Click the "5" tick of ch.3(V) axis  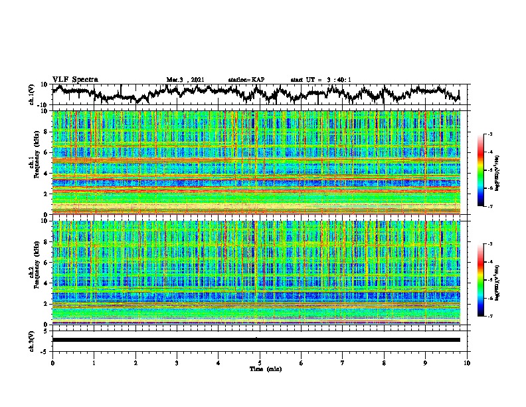coord(46,331)
